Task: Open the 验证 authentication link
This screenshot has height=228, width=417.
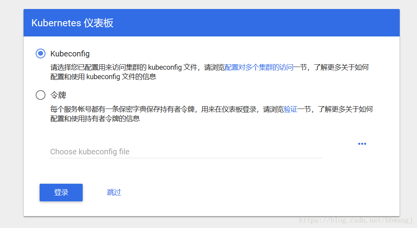Action: (x=290, y=109)
